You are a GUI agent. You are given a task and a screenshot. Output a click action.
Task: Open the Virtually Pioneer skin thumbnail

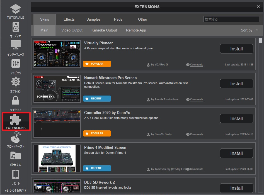click(x=57, y=54)
